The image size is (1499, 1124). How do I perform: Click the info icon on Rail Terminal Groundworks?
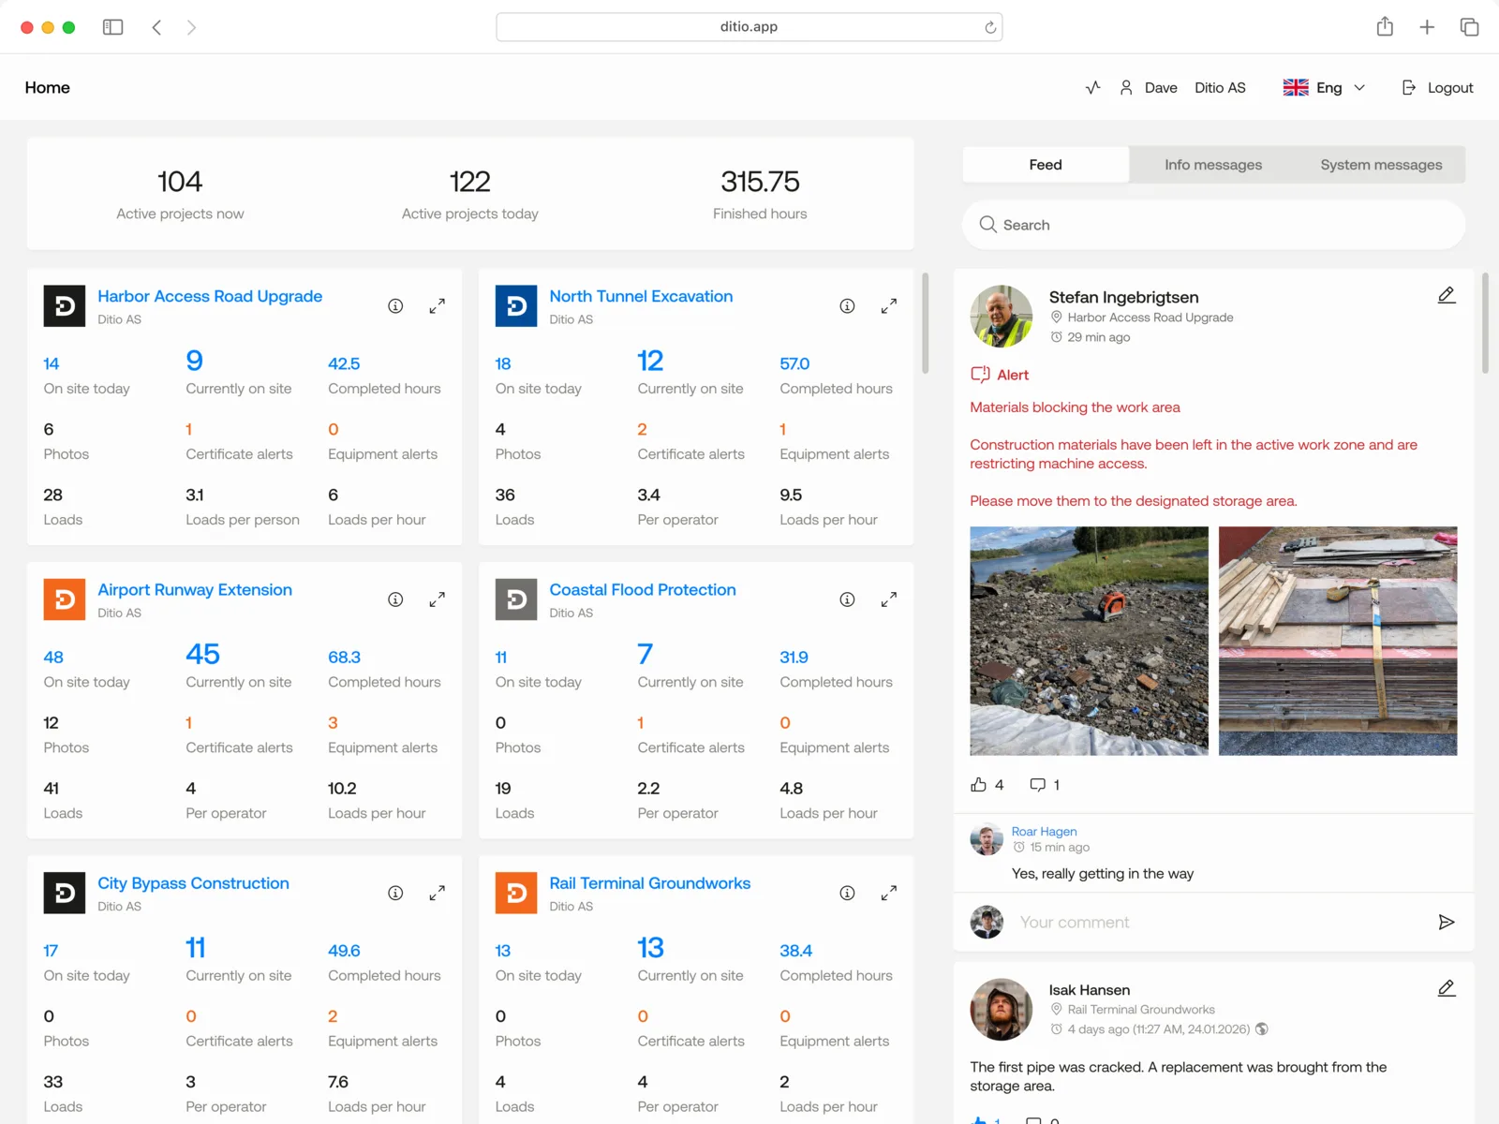pos(847,893)
